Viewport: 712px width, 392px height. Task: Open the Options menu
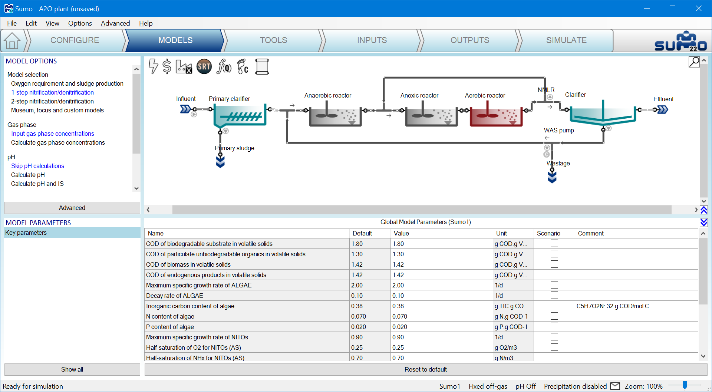80,23
